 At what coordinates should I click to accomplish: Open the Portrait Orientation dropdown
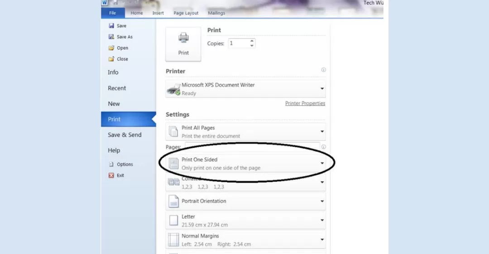(x=322, y=201)
